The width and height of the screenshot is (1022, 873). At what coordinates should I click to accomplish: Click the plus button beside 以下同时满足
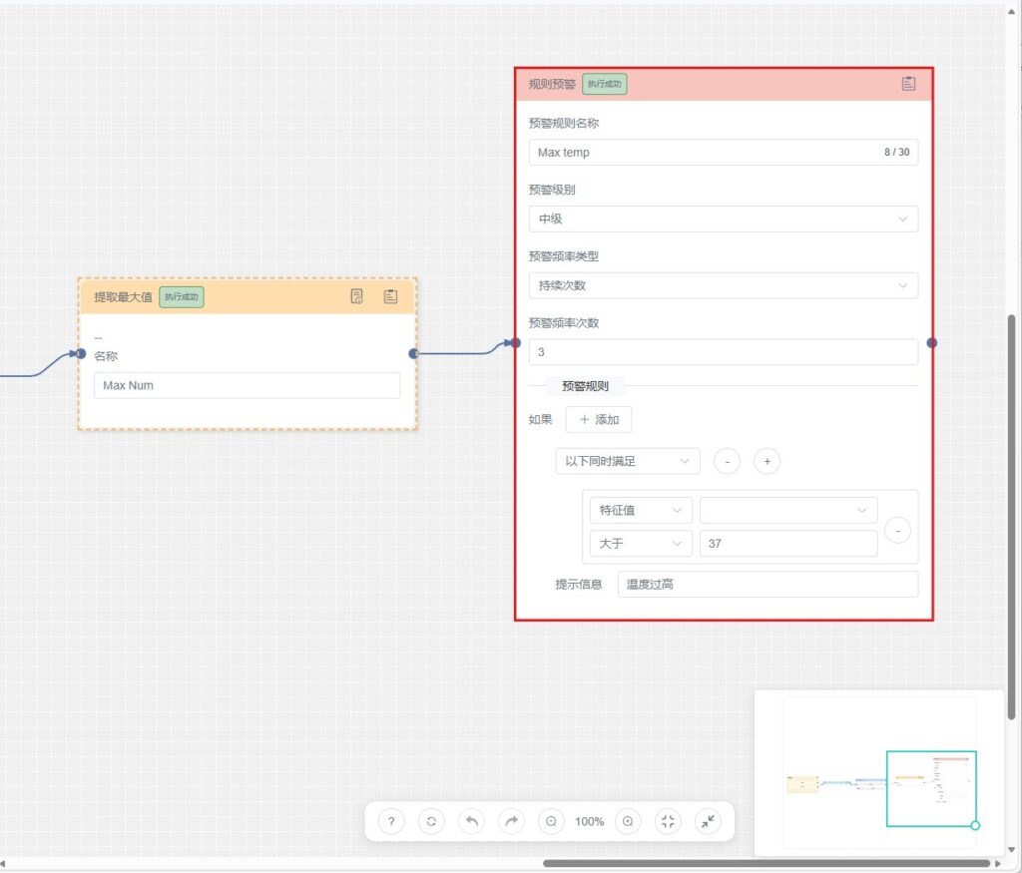coord(766,461)
